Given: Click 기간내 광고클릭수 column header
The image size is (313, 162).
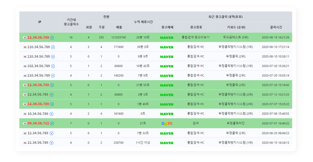Looking at the screenshot, I should (71, 22).
